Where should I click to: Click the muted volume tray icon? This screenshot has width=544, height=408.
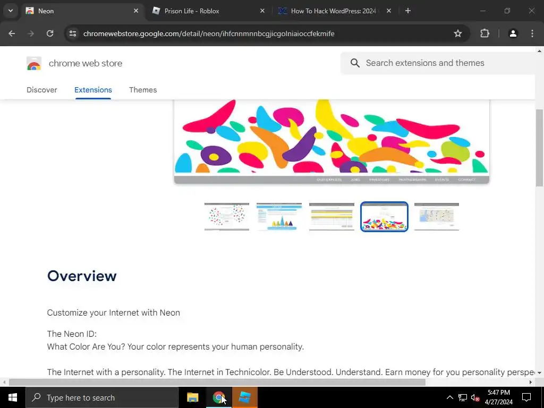coord(475,397)
